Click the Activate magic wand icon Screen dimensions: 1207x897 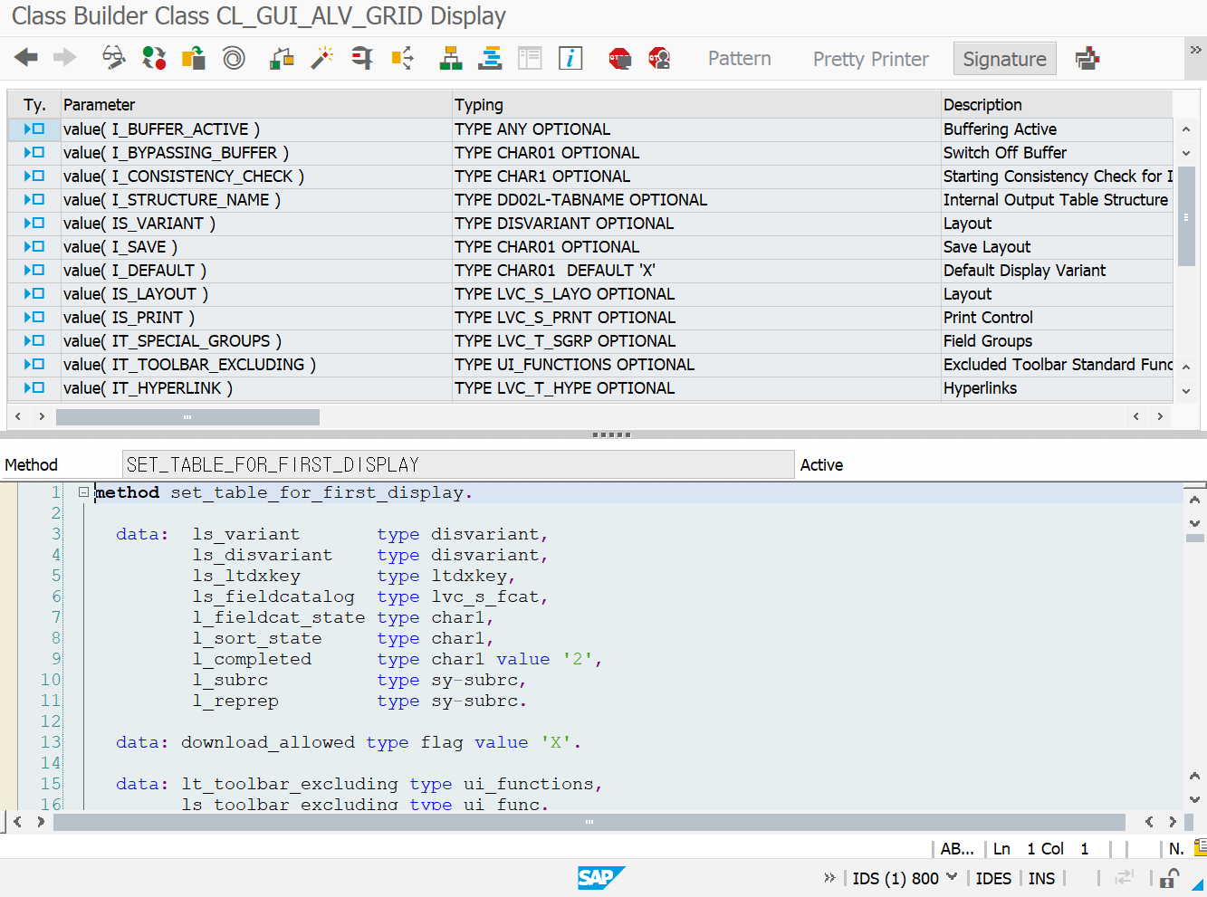point(322,58)
